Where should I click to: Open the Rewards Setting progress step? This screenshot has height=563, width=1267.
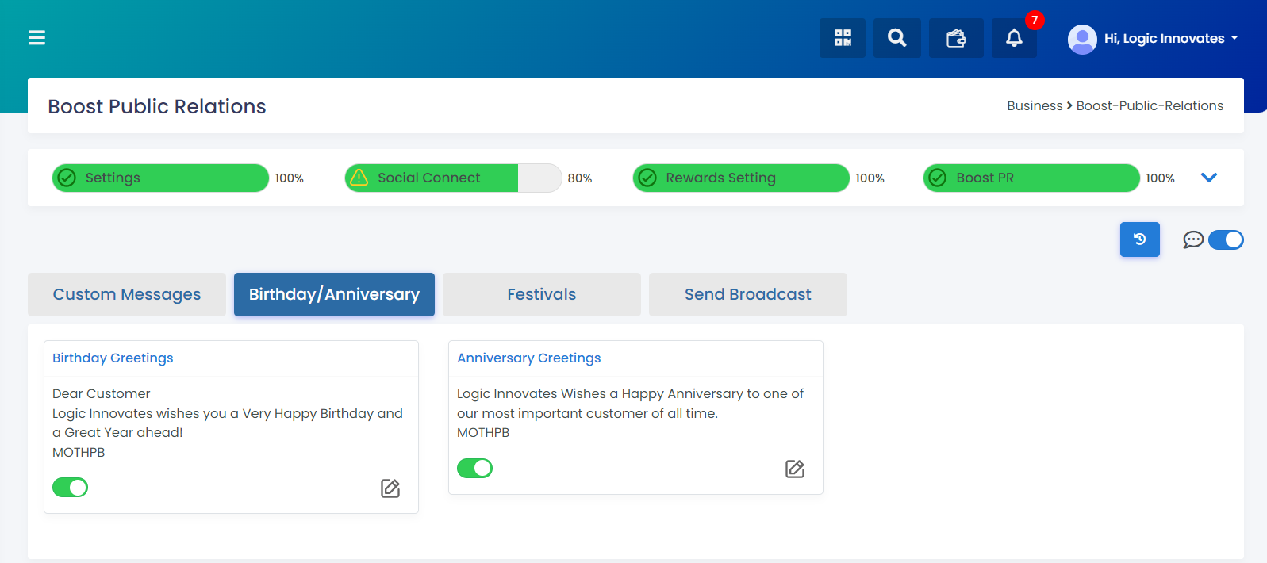[741, 178]
